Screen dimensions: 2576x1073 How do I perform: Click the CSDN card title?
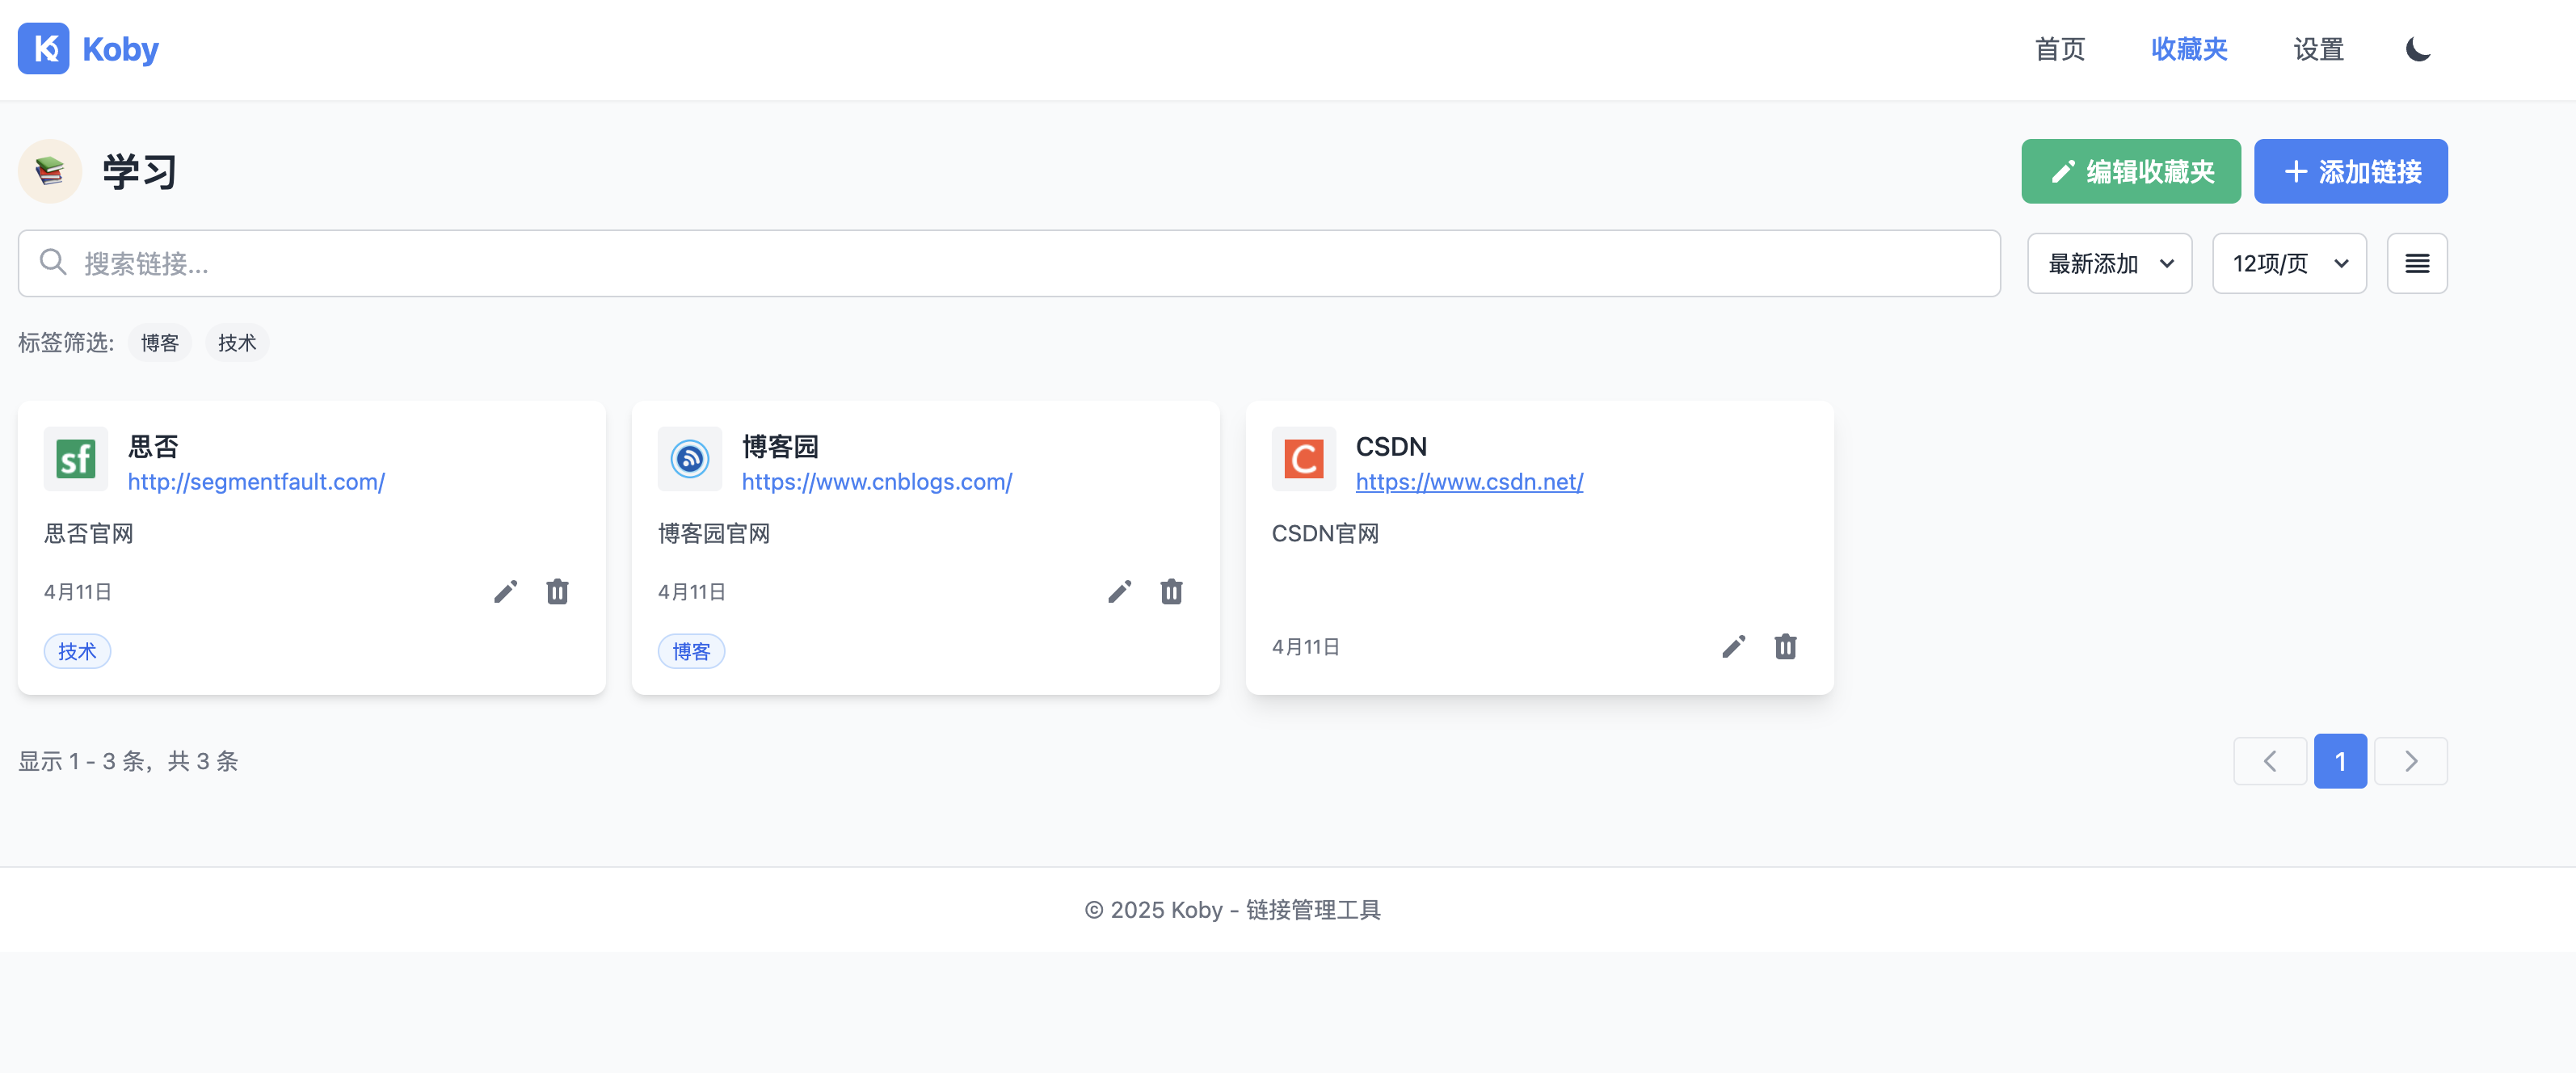1391,446
